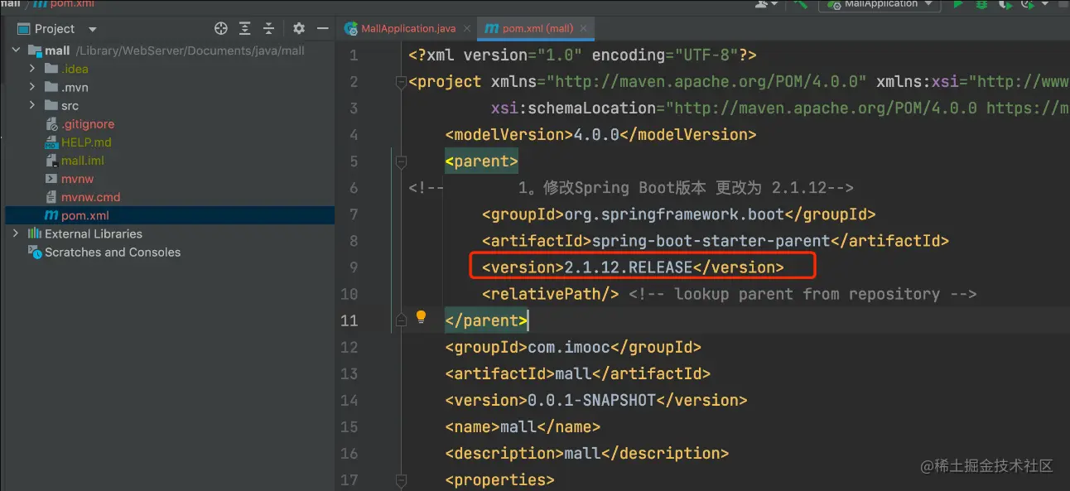Click the modelVersion 4.0.0 line
Image resolution: width=1070 pixels, height=491 pixels.
pos(600,134)
